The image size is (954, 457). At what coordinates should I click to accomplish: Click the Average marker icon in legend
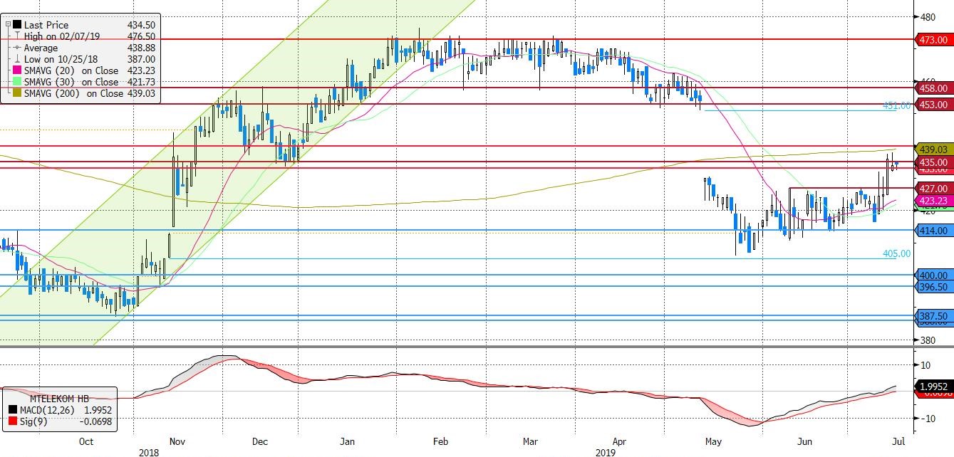[x=17, y=48]
